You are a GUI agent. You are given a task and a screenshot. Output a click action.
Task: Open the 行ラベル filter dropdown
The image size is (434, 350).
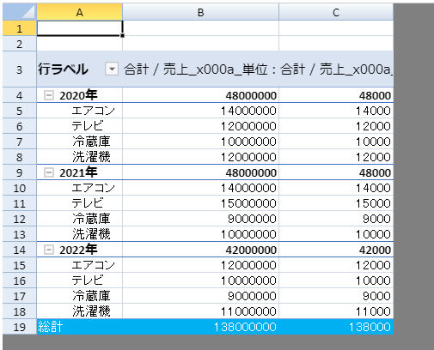pyautogui.click(x=112, y=69)
